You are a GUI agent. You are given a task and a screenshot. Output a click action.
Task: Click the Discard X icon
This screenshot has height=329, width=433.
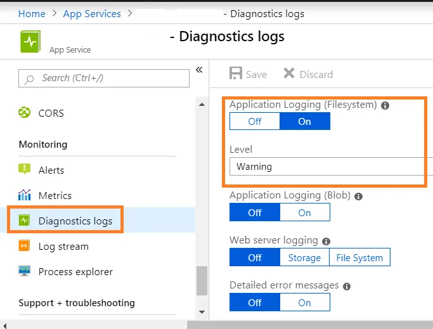point(289,74)
